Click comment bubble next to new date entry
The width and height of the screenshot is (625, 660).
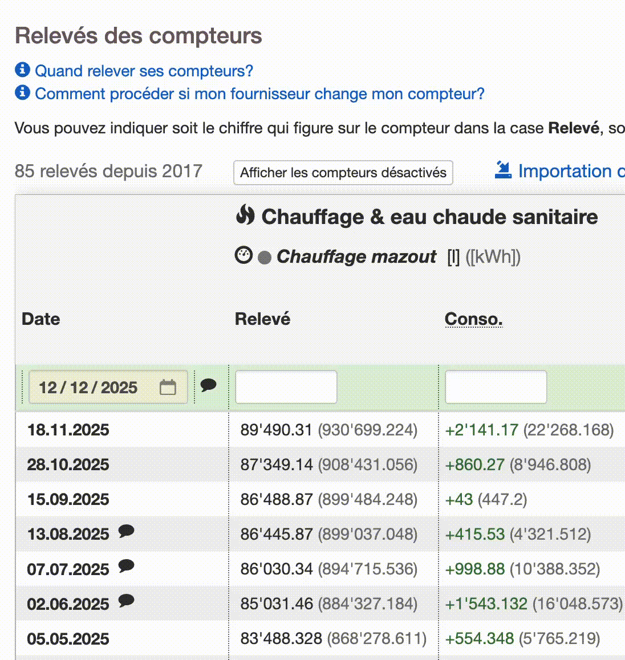tap(208, 385)
